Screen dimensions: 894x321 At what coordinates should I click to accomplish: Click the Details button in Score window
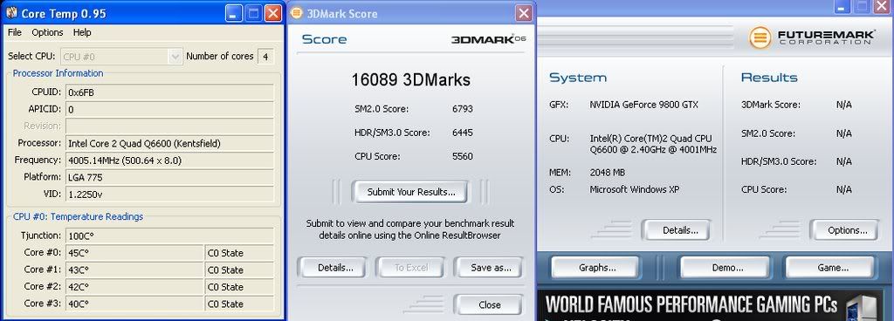334,268
